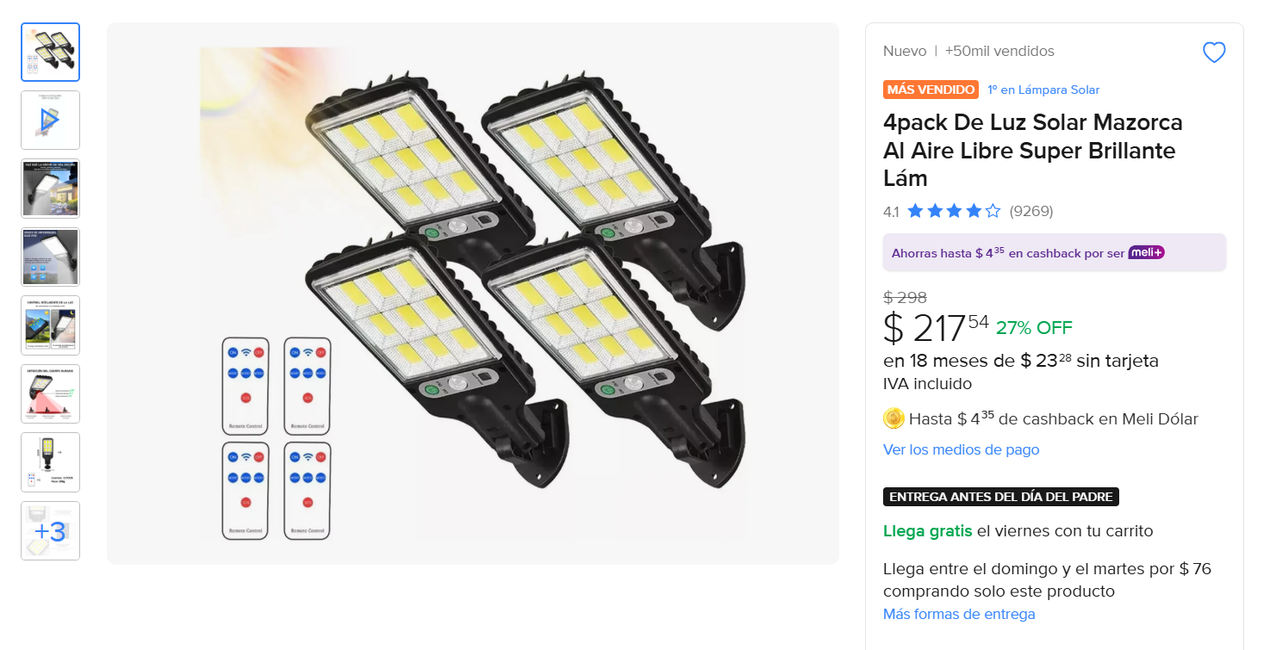
Task: Add product to favorites with heart icon
Action: tap(1213, 53)
